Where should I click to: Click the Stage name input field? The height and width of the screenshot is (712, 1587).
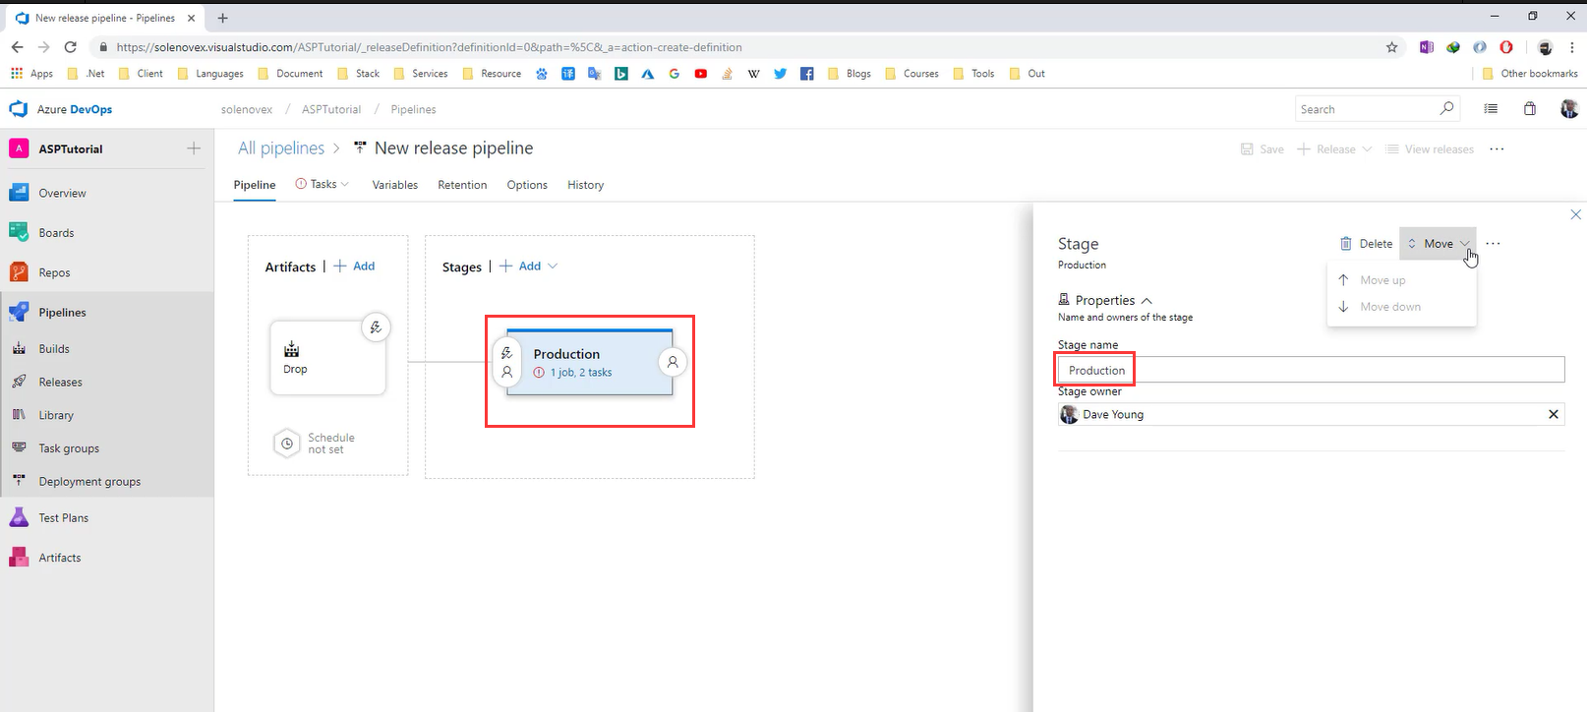[x=1310, y=370]
